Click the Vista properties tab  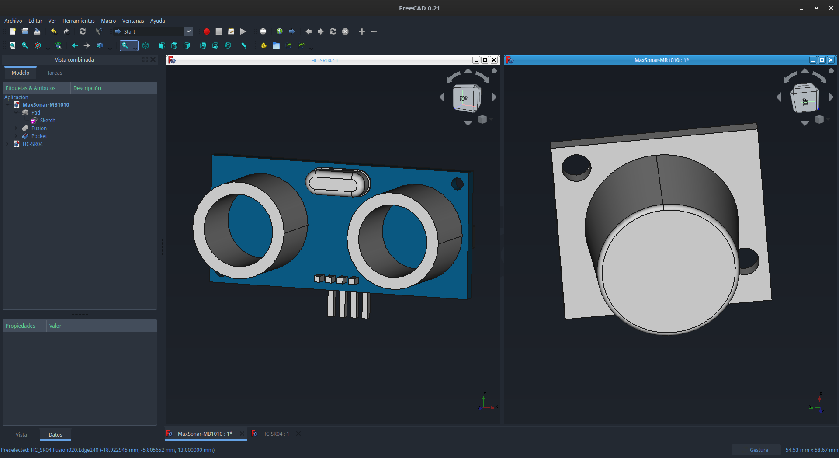[x=21, y=435]
